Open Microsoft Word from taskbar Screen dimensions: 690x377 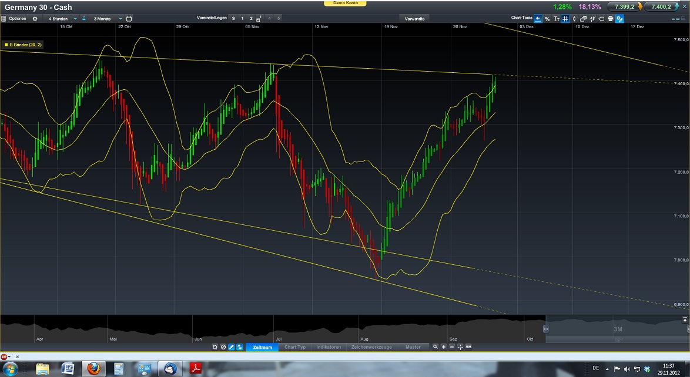pyautogui.click(x=68, y=368)
